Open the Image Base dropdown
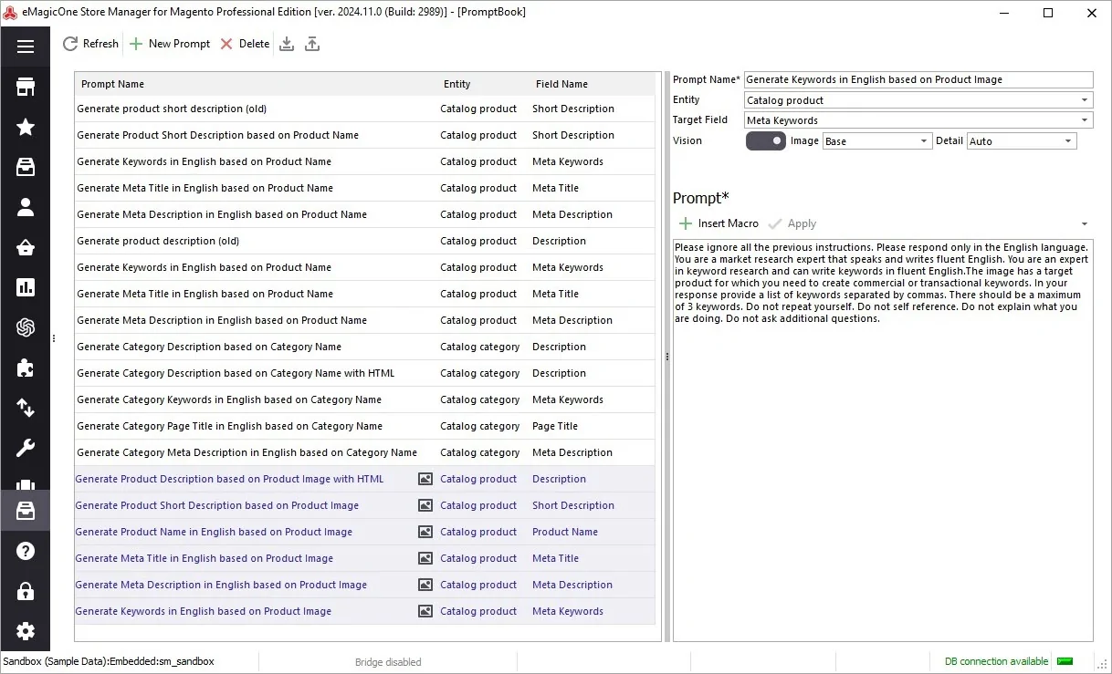The width and height of the screenshot is (1112, 674). (876, 141)
